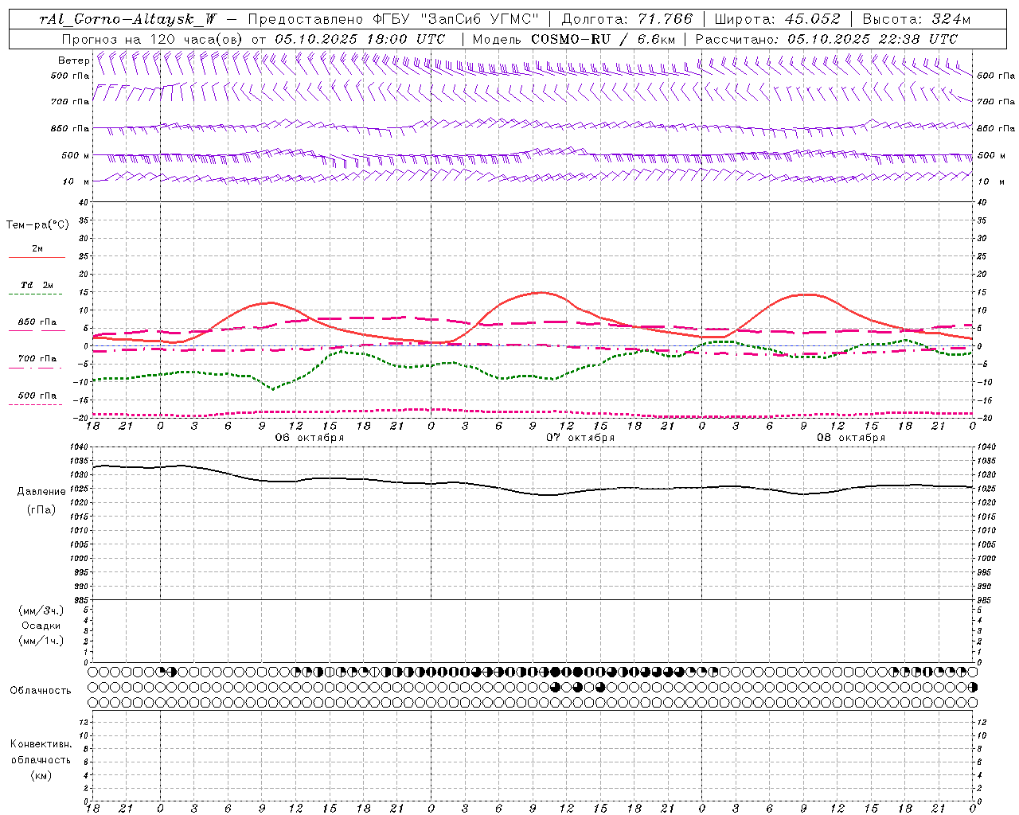This screenshot has height=815, width=1019.
Task: Click the left 10 м wind level label
Action: tap(76, 181)
